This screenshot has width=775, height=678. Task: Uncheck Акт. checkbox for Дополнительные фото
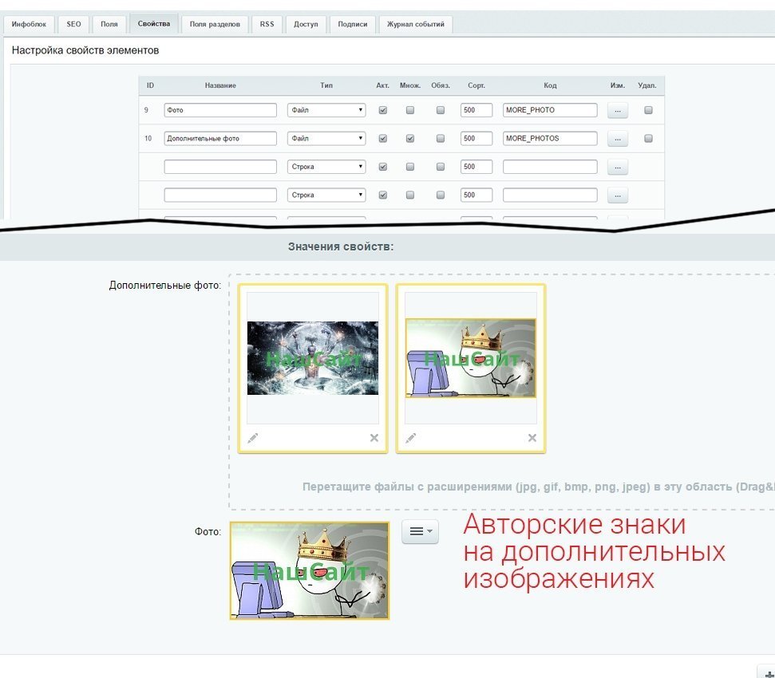[x=382, y=139]
